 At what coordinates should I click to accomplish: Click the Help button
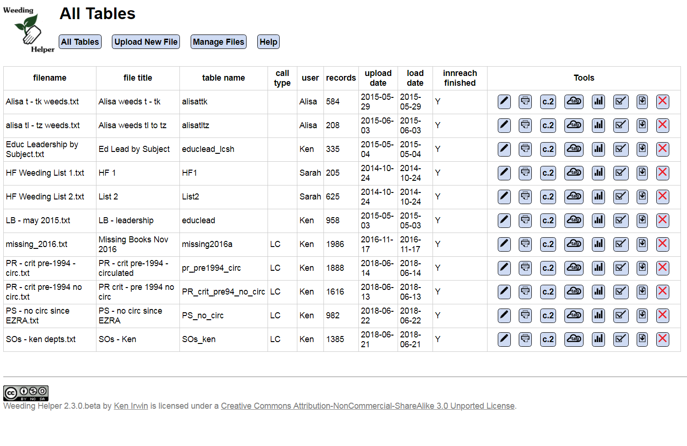coord(268,42)
